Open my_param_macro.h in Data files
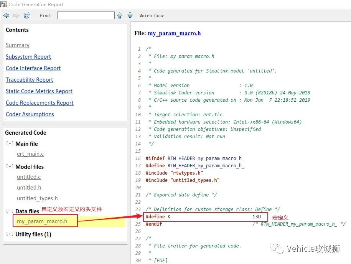 42,221
